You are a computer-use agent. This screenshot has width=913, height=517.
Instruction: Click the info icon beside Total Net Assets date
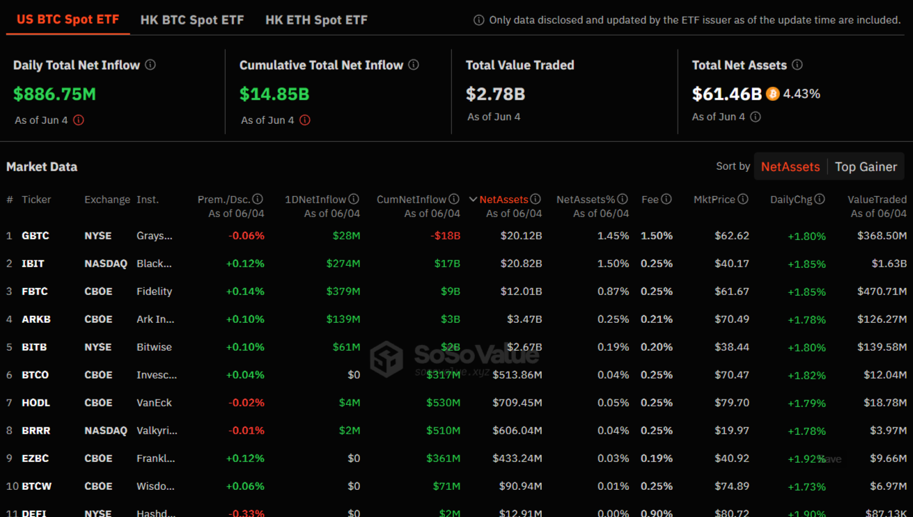point(756,117)
